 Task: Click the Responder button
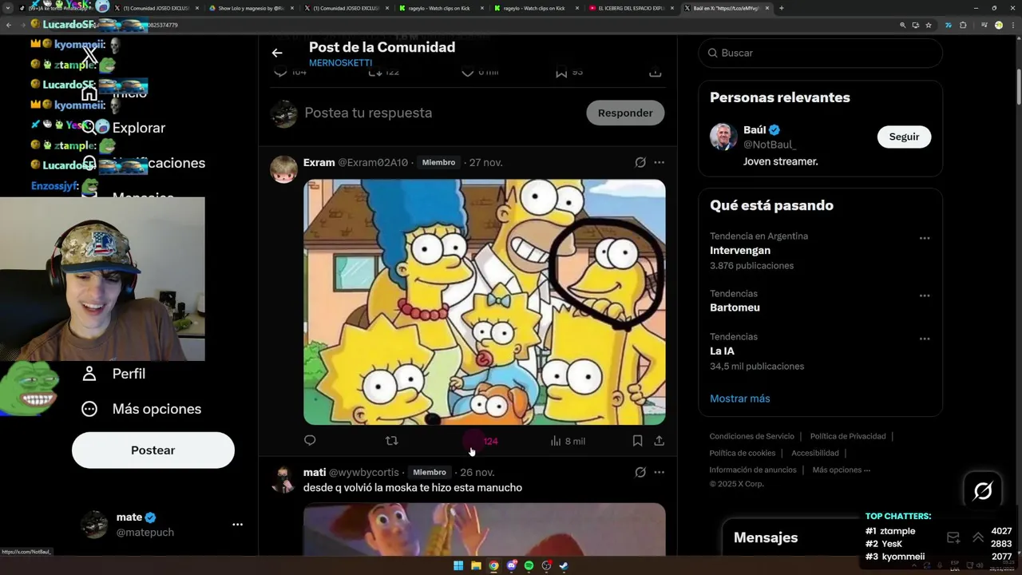tap(625, 113)
